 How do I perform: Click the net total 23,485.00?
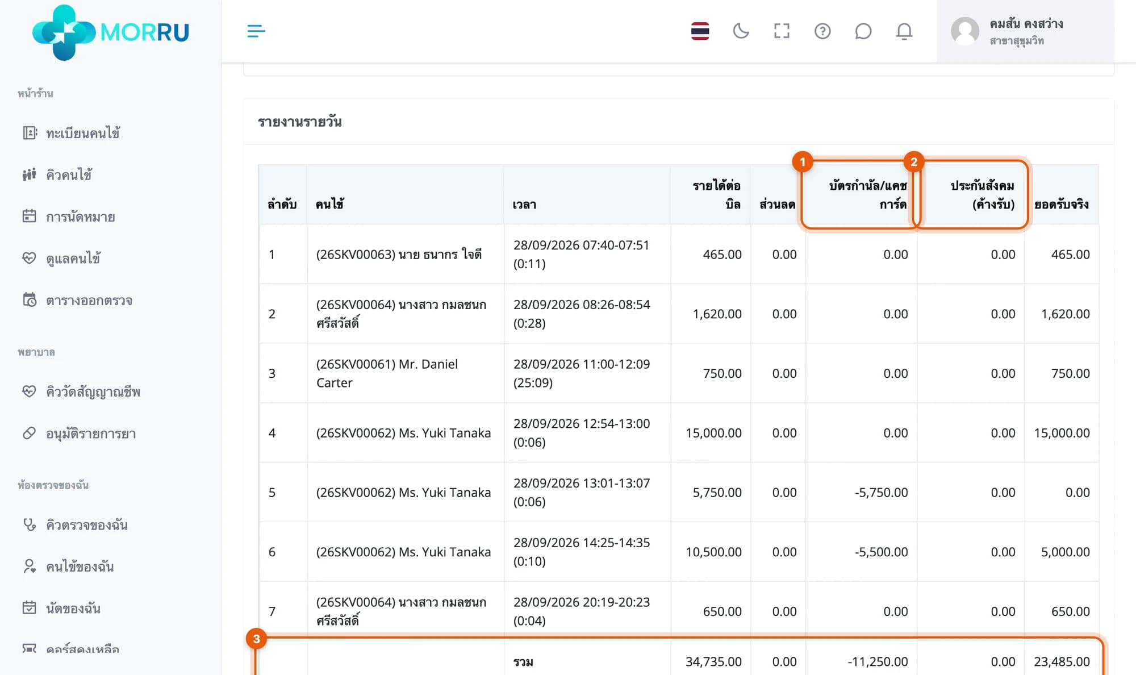click(x=1062, y=661)
